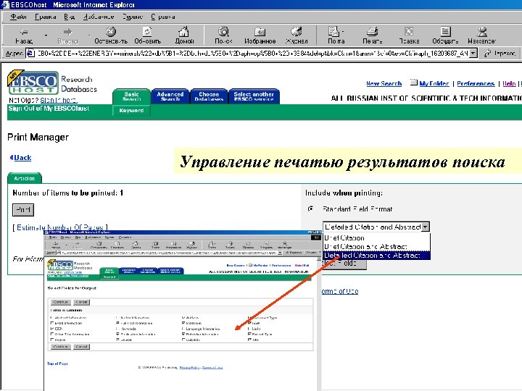
Task: Open the Сервис menu
Action: (132, 17)
